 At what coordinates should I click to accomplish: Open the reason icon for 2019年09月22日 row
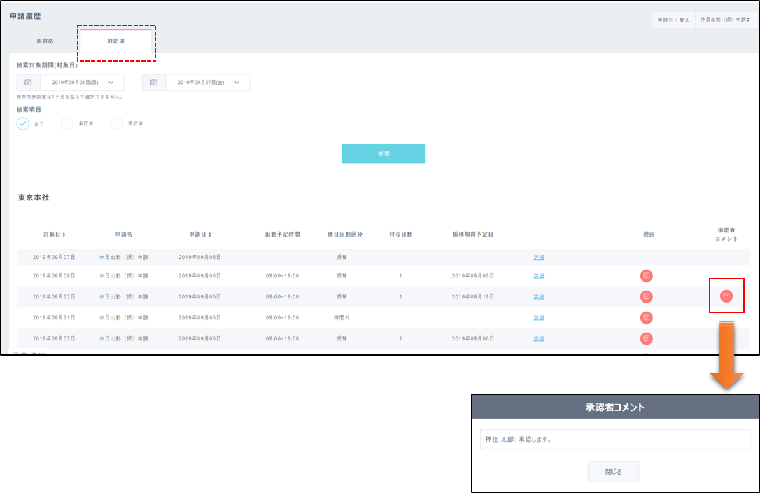(x=647, y=297)
